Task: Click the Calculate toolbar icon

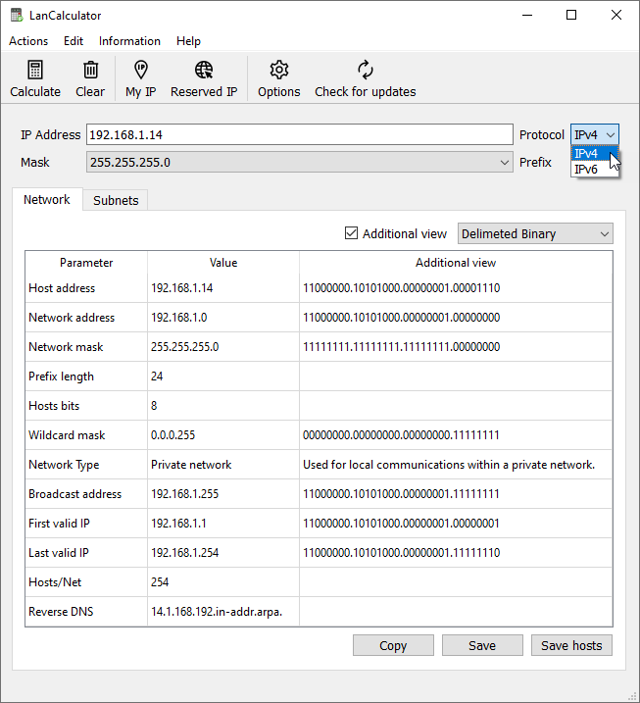Action: coord(35,71)
